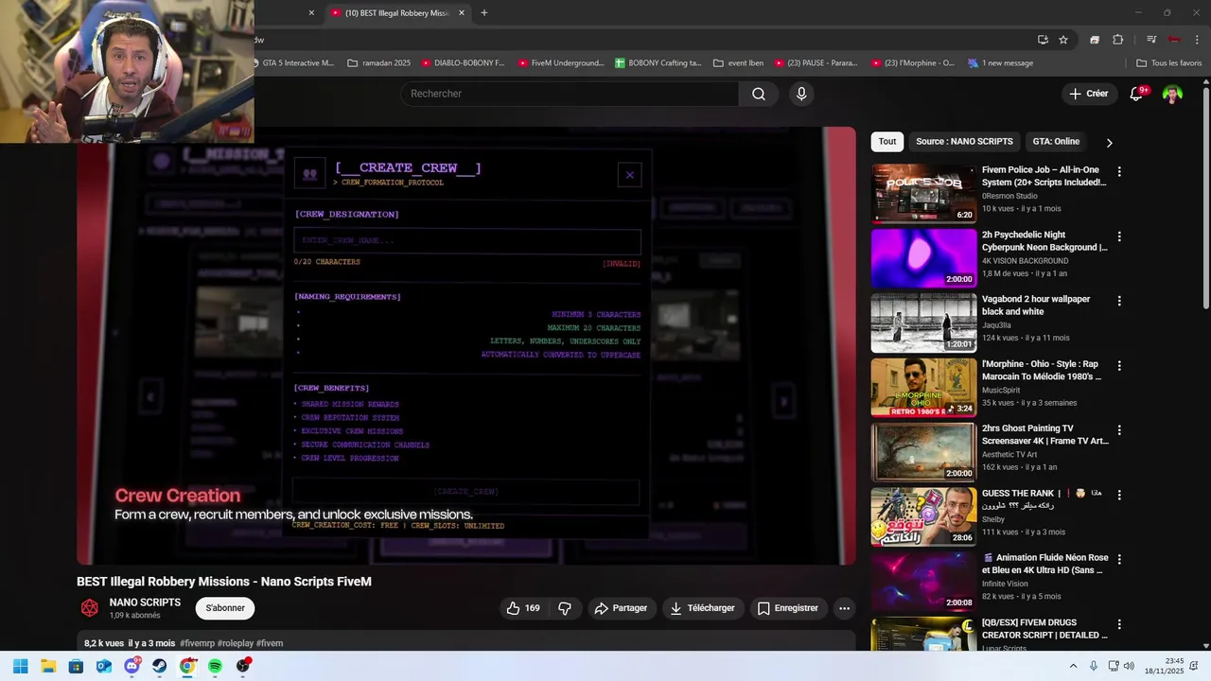This screenshot has width=1211, height=681.
Task: Open a new tab with plus icon
Action: [x=484, y=13]
